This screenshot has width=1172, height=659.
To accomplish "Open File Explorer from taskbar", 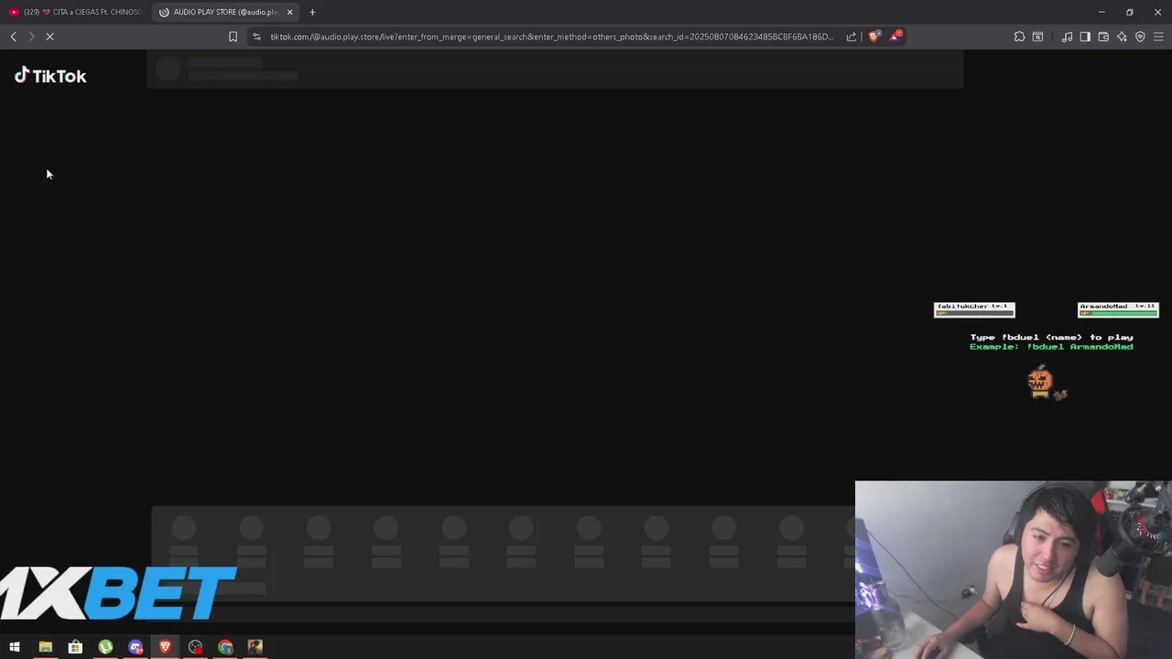I will 45,647.
